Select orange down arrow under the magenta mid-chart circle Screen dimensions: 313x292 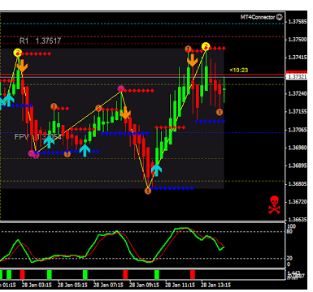click(125, 113)
